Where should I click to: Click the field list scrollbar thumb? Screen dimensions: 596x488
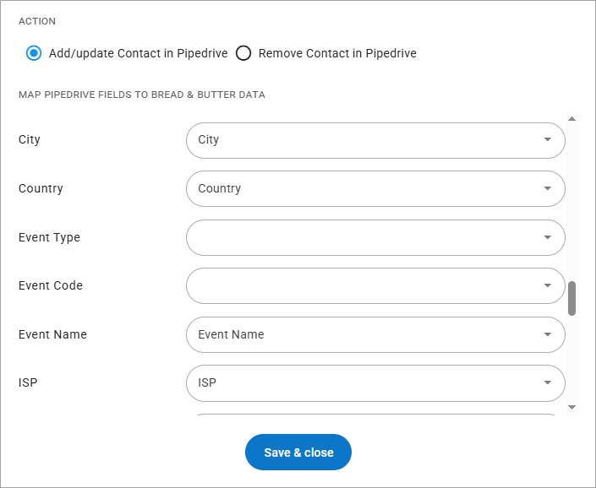click(572, 298)
